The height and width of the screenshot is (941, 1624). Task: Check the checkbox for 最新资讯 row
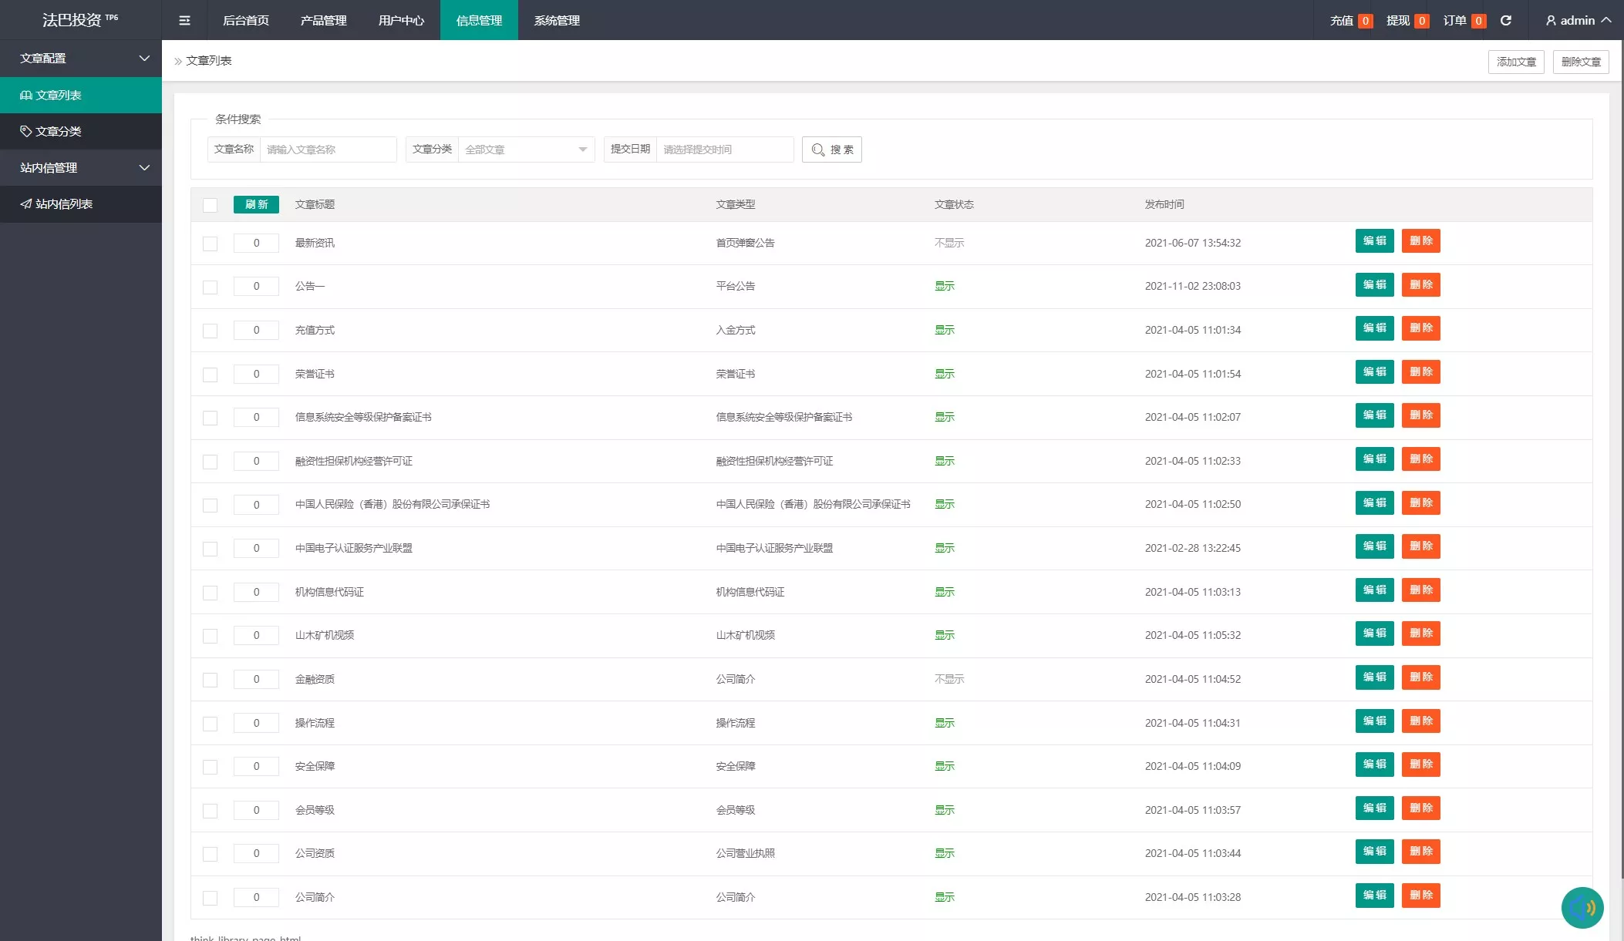pos(210,244)
